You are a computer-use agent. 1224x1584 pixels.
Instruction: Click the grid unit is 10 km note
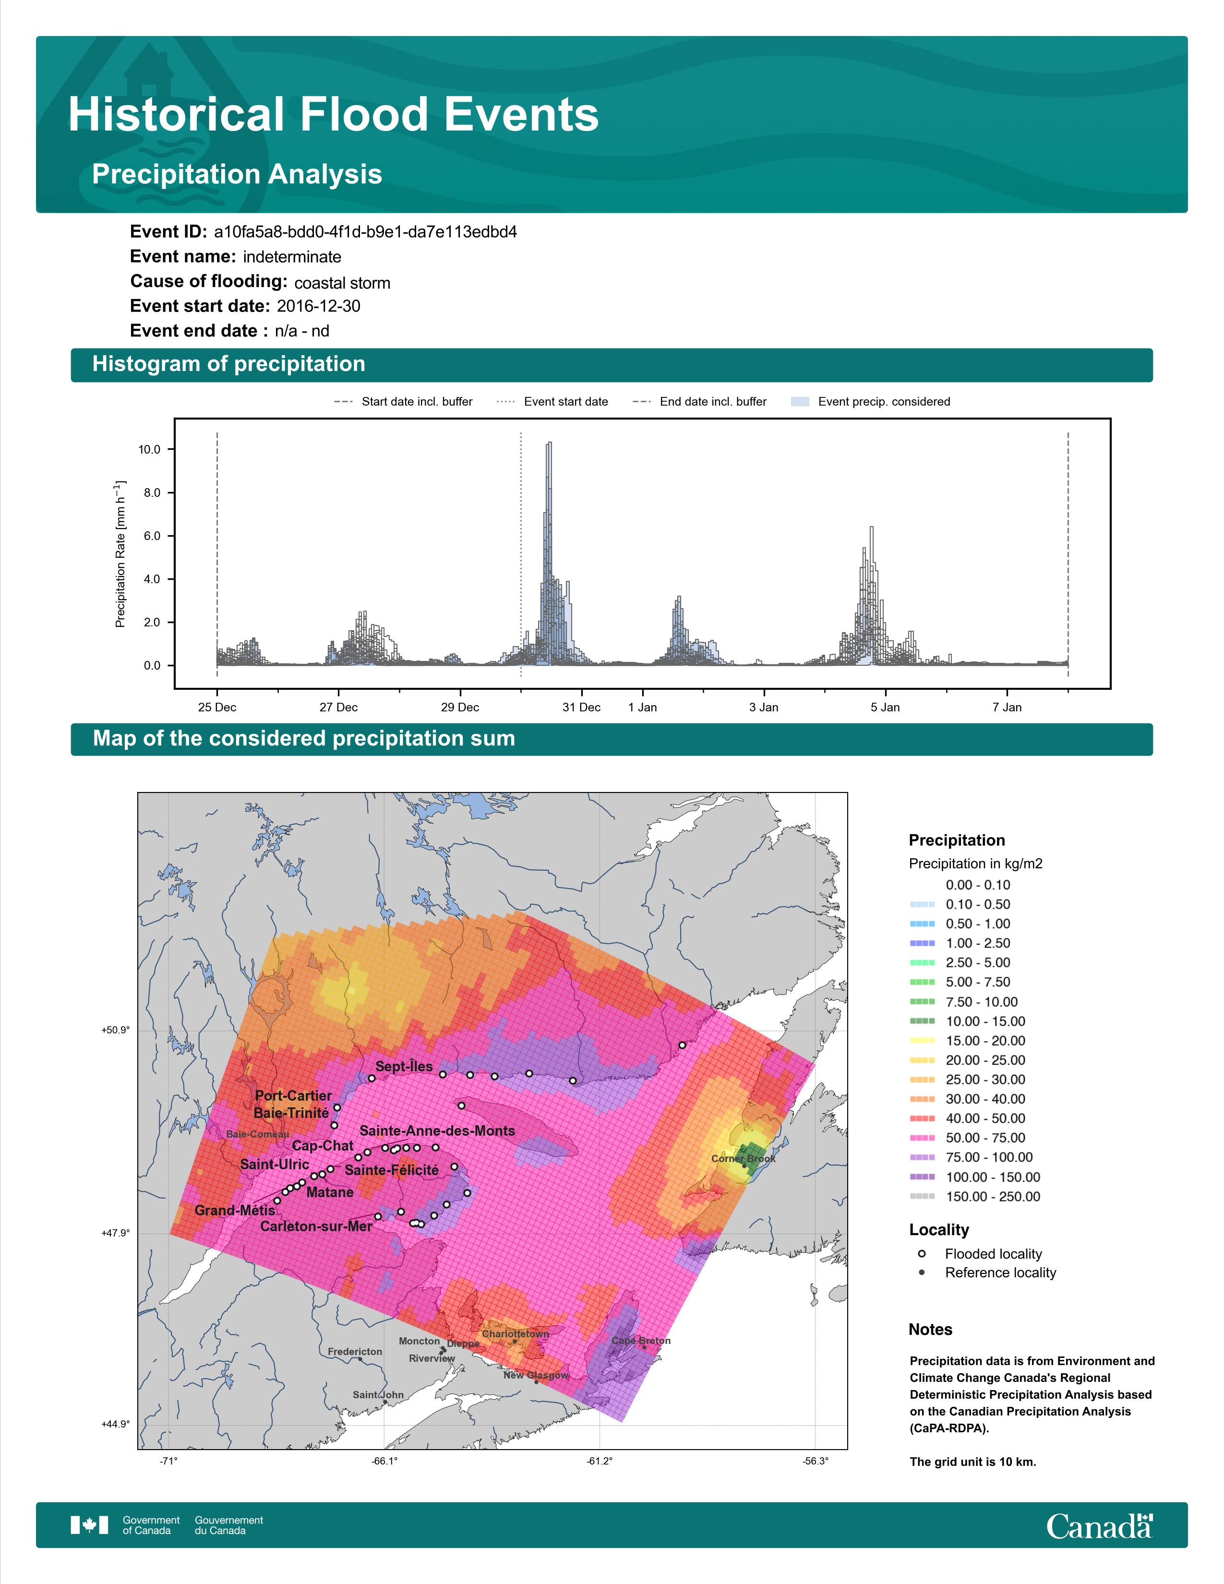click(x=973, y=1462)
